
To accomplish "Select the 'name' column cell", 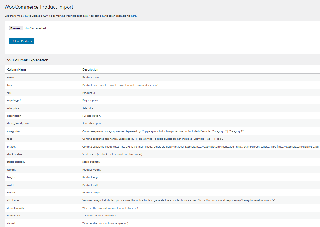I will tap(11, 78).
